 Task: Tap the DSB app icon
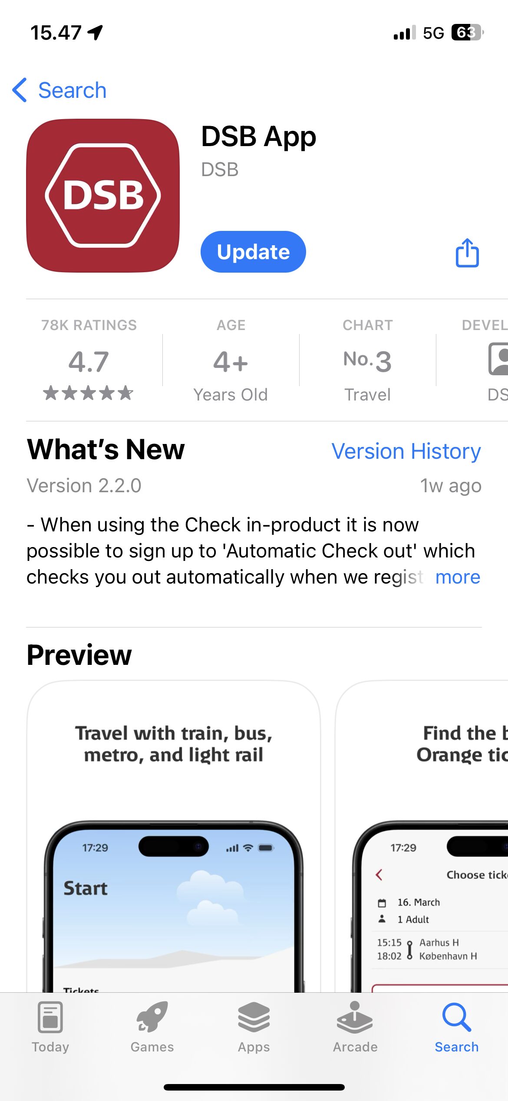click(x=103, y=196)
